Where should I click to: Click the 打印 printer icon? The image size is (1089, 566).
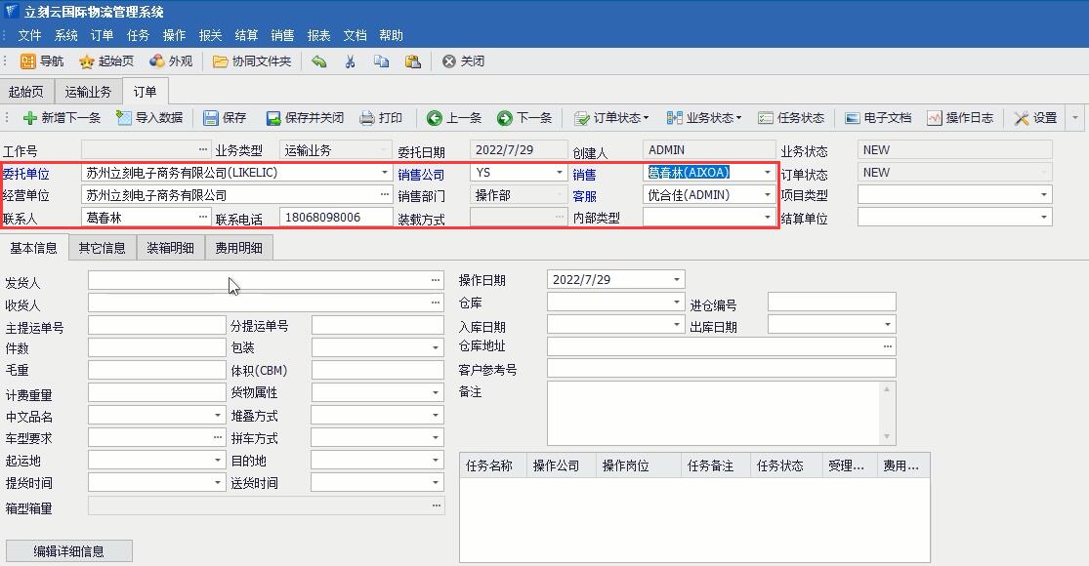[x=367, y=118]
